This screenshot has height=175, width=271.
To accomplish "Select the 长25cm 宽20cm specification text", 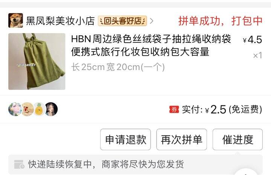I will point(118,67).
